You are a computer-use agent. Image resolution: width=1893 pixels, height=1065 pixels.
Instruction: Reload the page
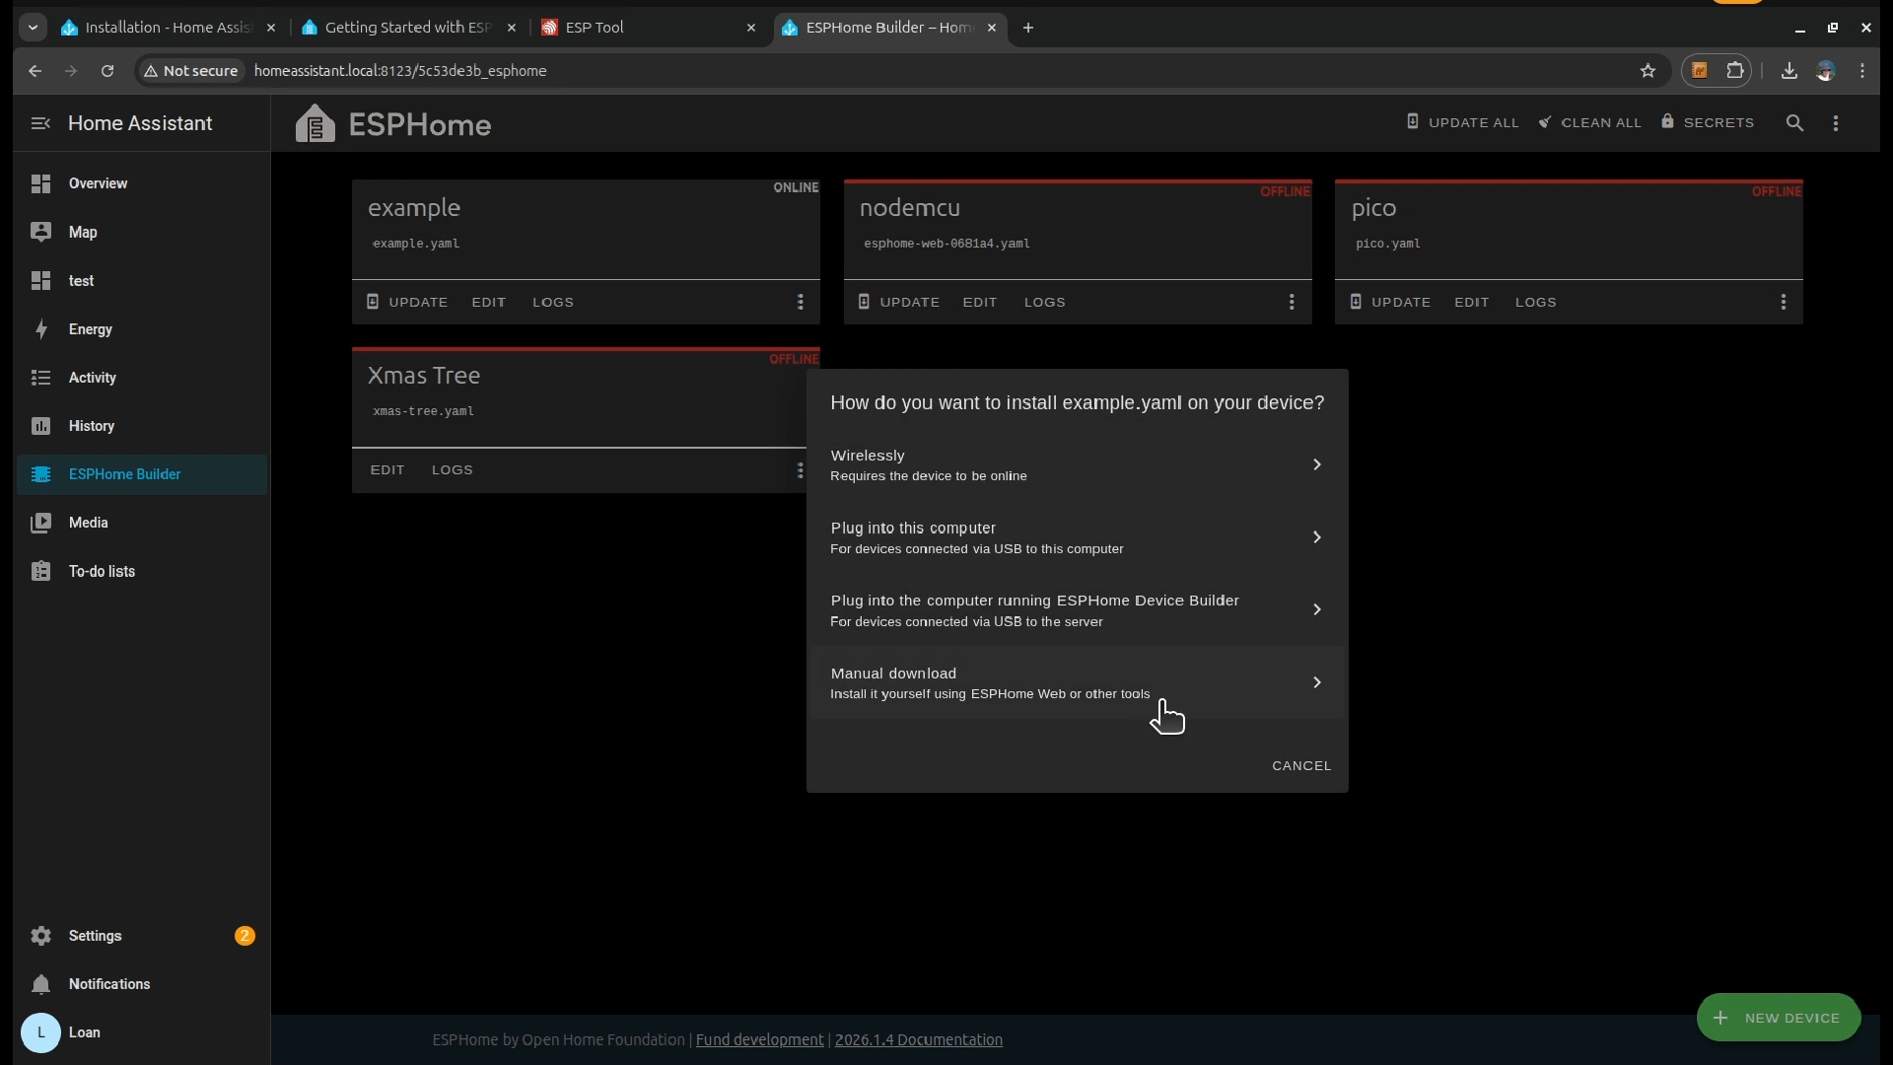pyautogui.click(x=107, y=71)
